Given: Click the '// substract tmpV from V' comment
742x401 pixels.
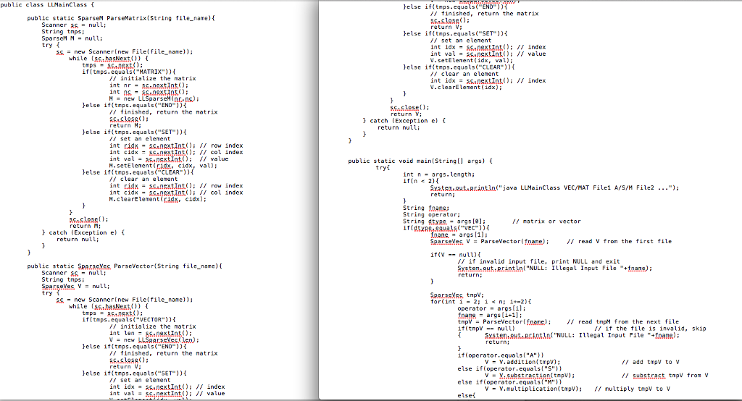Looking at the screenshot, I should coord(665,376).
